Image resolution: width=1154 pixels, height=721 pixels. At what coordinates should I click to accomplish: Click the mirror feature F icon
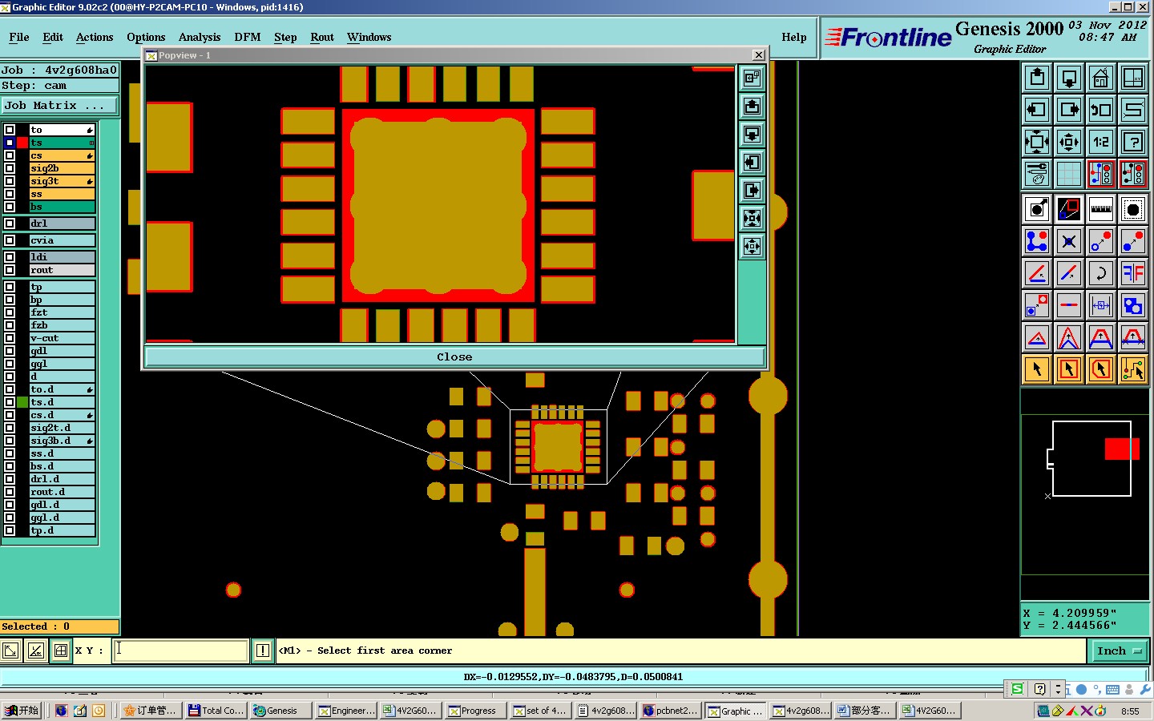(x=1133, y=274)
